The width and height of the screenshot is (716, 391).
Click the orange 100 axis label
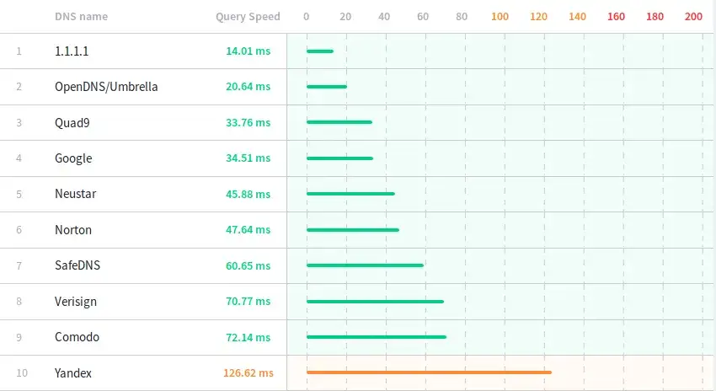[x=500, y=17]
